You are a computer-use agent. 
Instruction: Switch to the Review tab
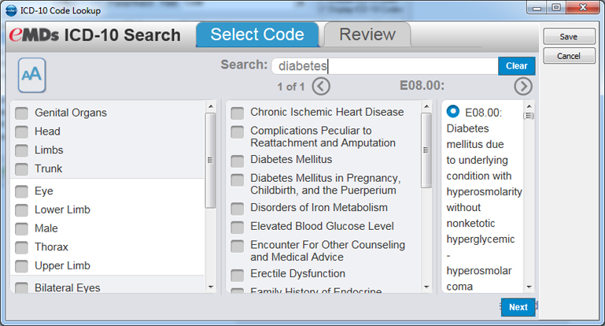(x=367, y=35)
